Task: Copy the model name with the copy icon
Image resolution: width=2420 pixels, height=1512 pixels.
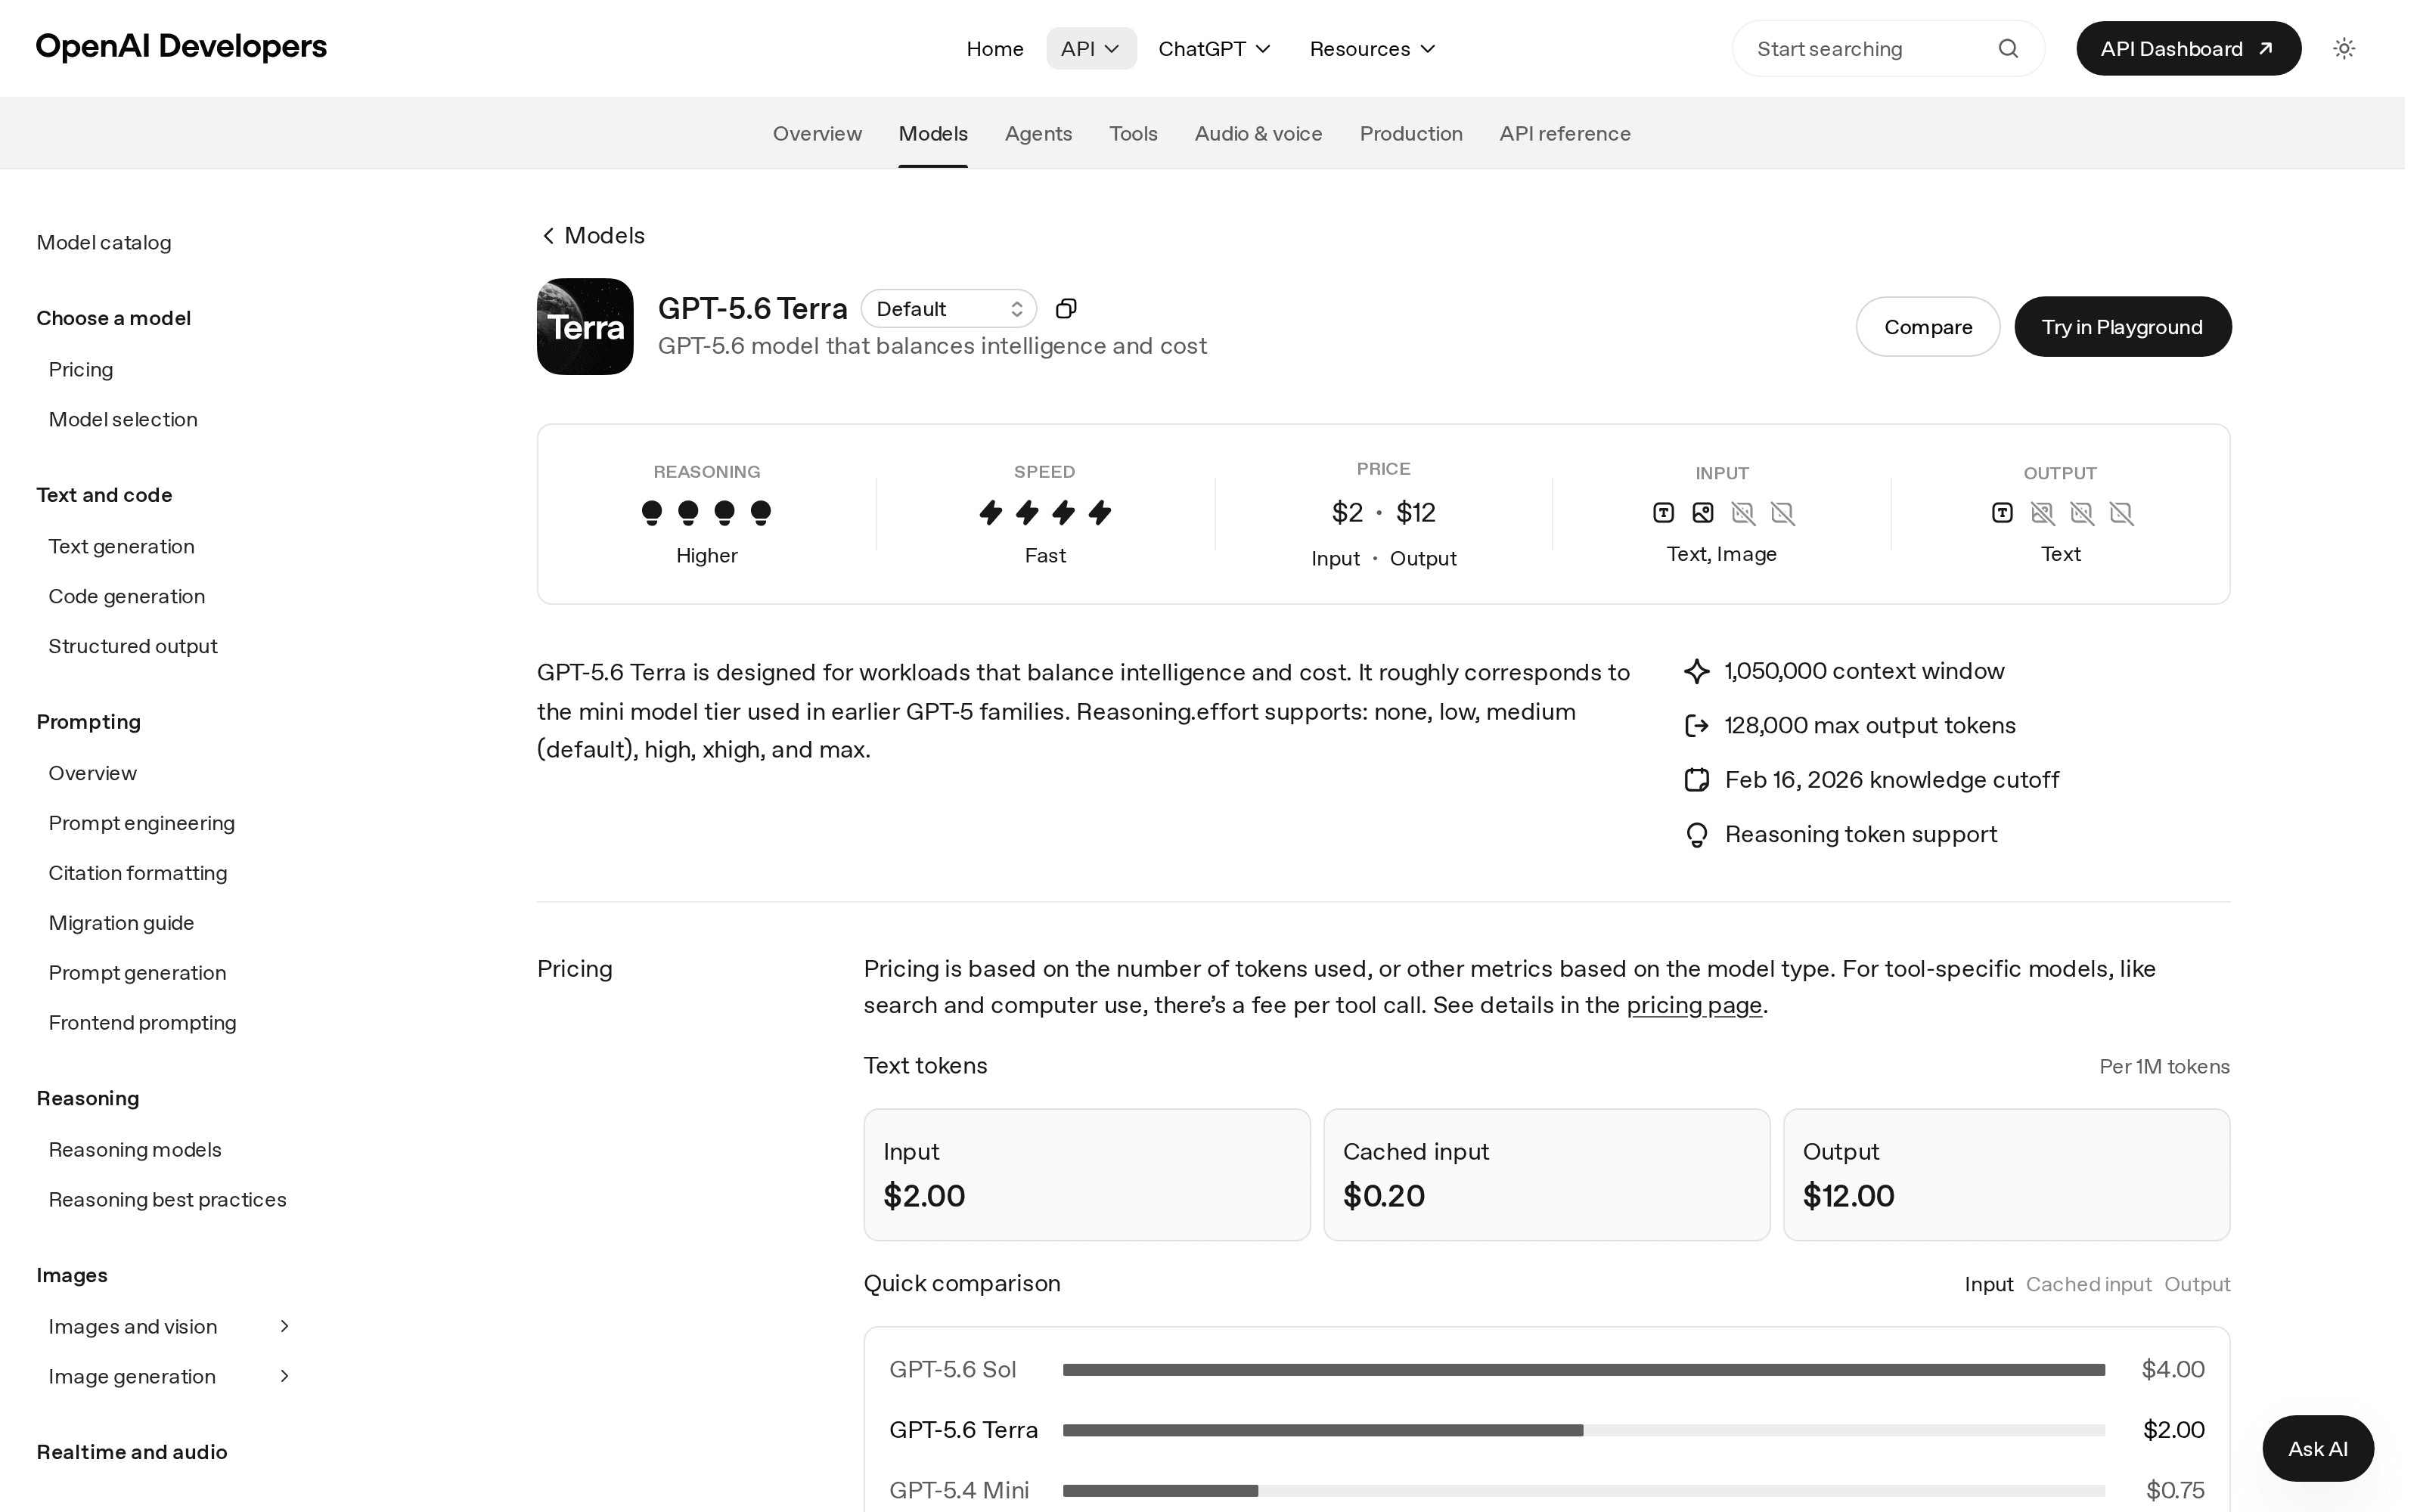Action: pyautogui.click(x=1066, y=308)
